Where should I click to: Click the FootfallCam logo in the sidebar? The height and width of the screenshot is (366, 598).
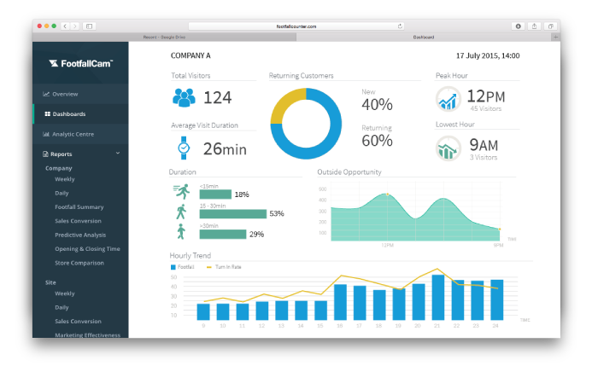tap(80, 63)
